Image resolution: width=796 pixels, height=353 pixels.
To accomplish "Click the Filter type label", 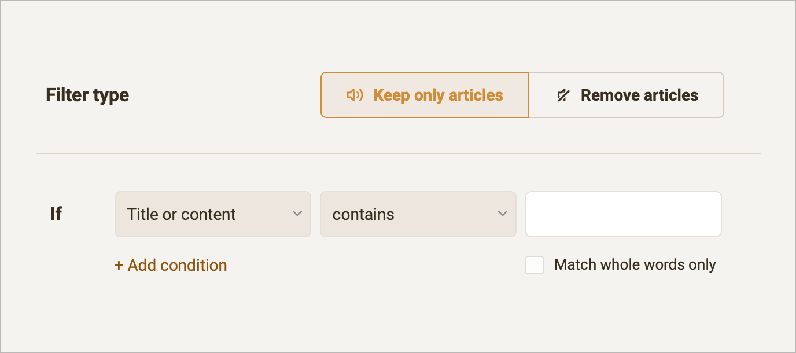I will [87, 95].
